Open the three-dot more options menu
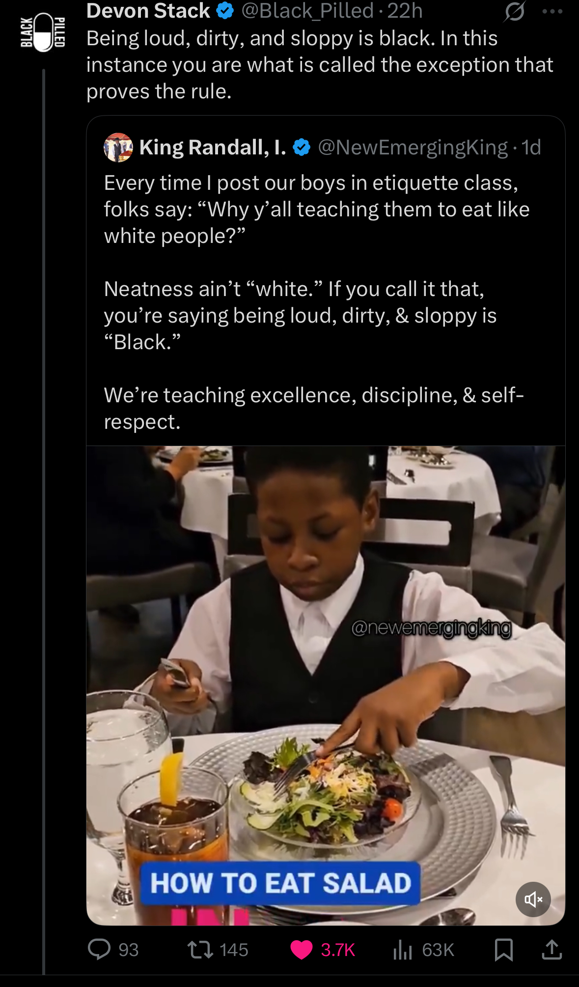Image resolution: width=579 pixels, height=987 pixels. [x=552, y=12]
